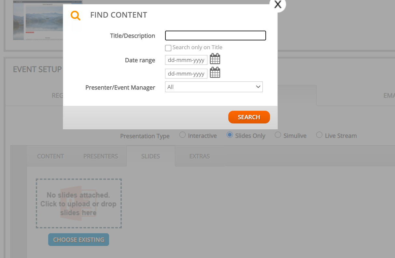Click the orange magnifier search icon
The width and height of the screenshot is (395, 258).
76,15
